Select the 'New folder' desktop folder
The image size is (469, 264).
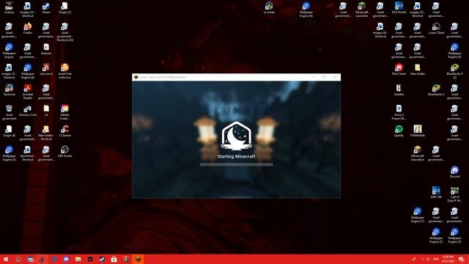coord(417,69)
